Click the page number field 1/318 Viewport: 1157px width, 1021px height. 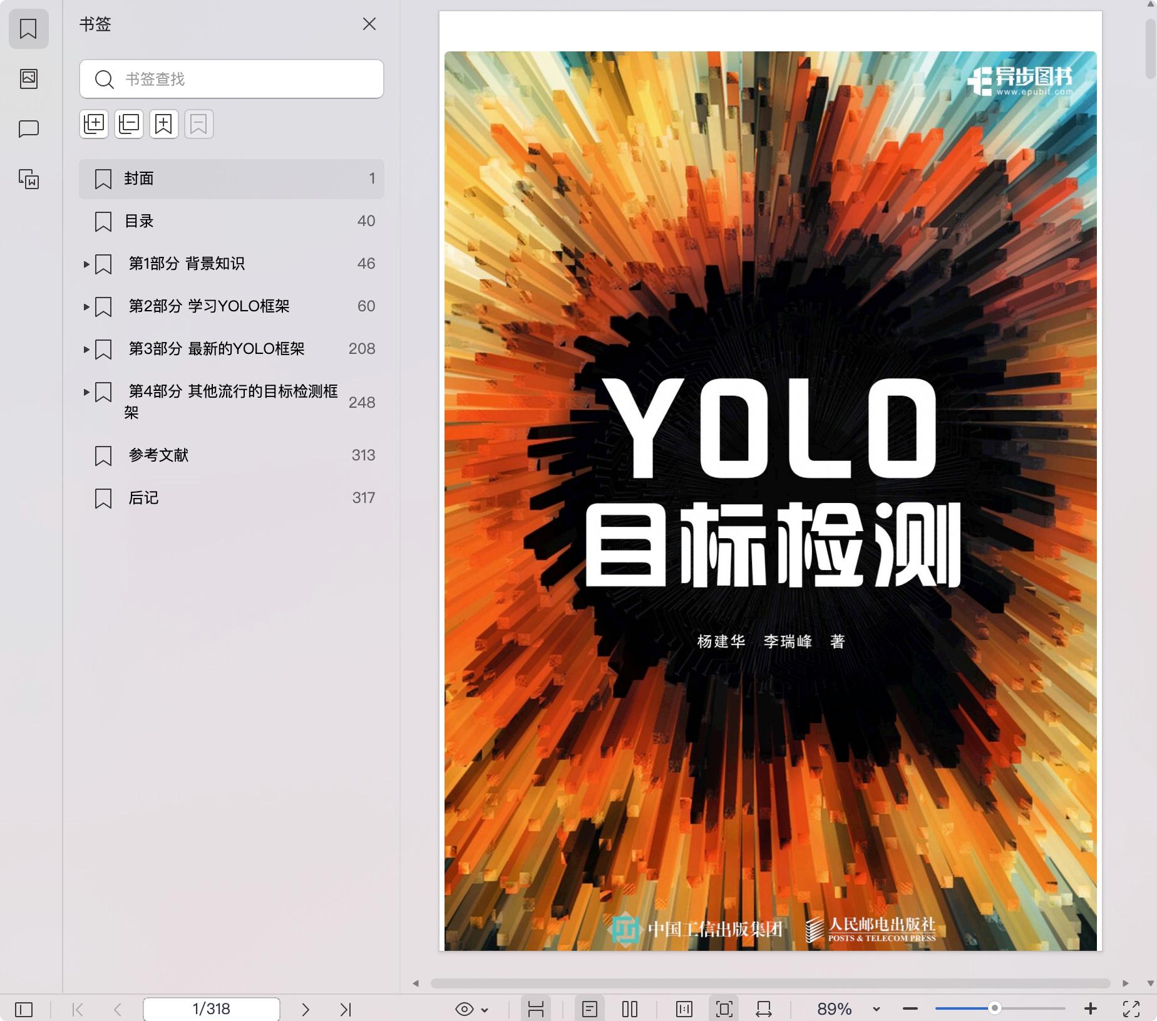pos(212,1009)
